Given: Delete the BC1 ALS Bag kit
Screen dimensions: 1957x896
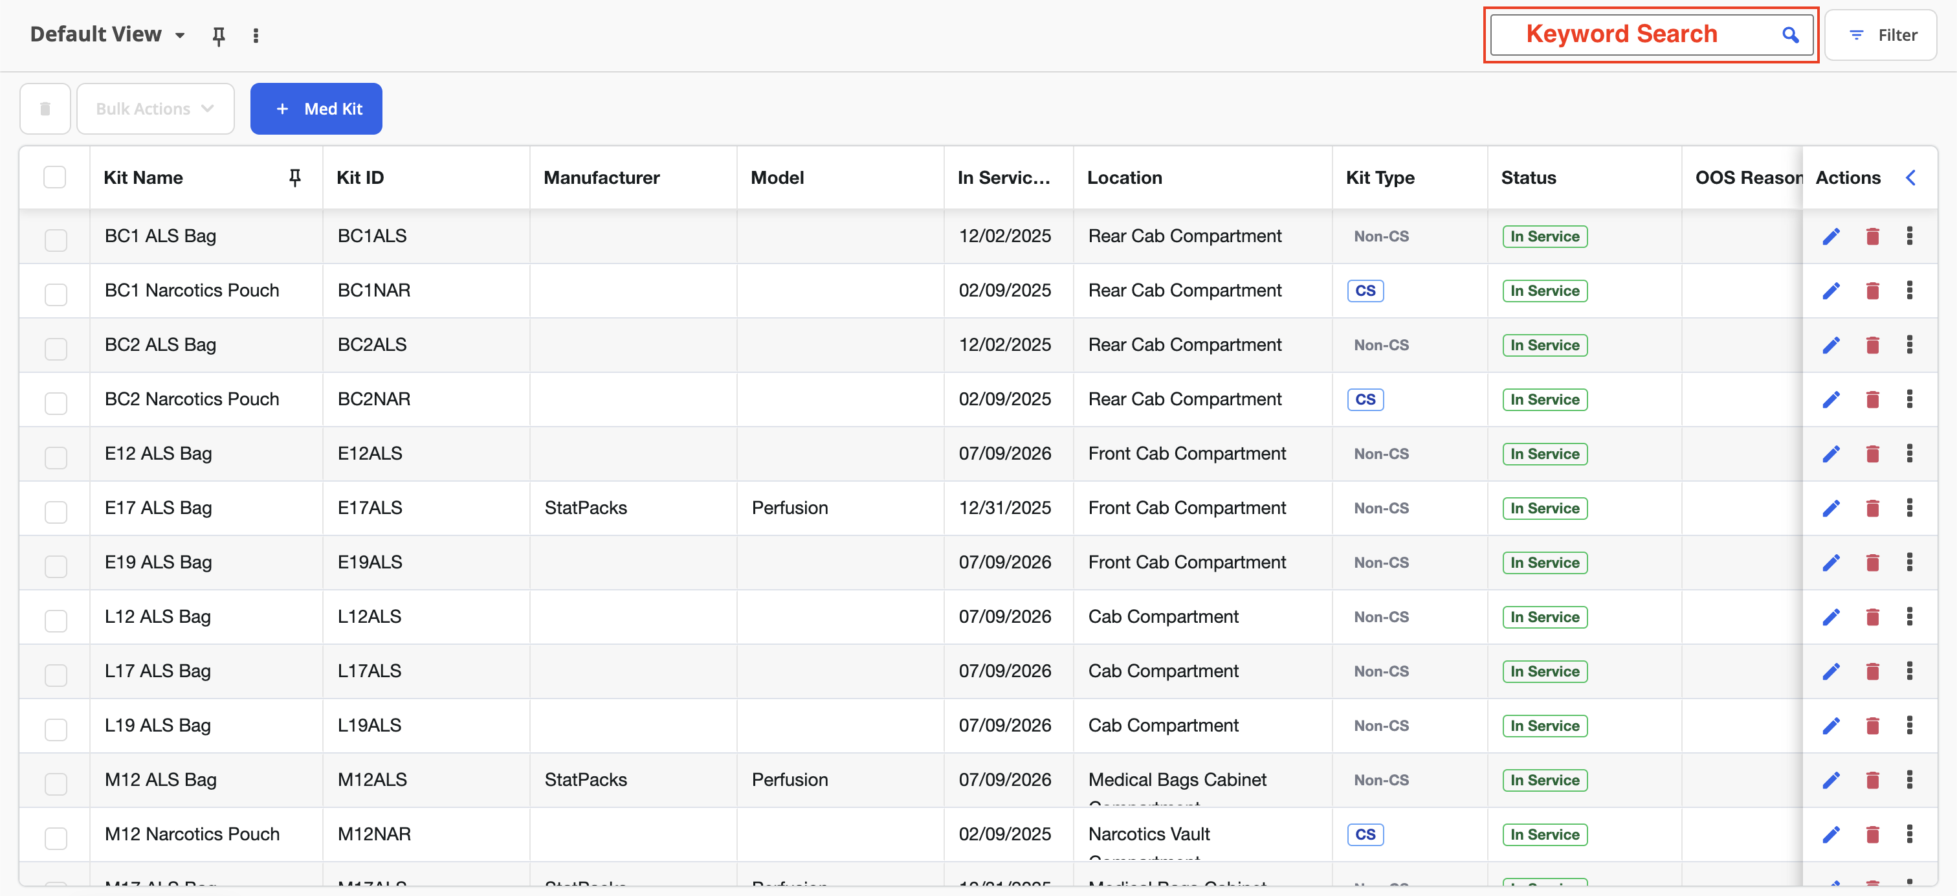Looking at the screenshot, I should coord(1873,236).
